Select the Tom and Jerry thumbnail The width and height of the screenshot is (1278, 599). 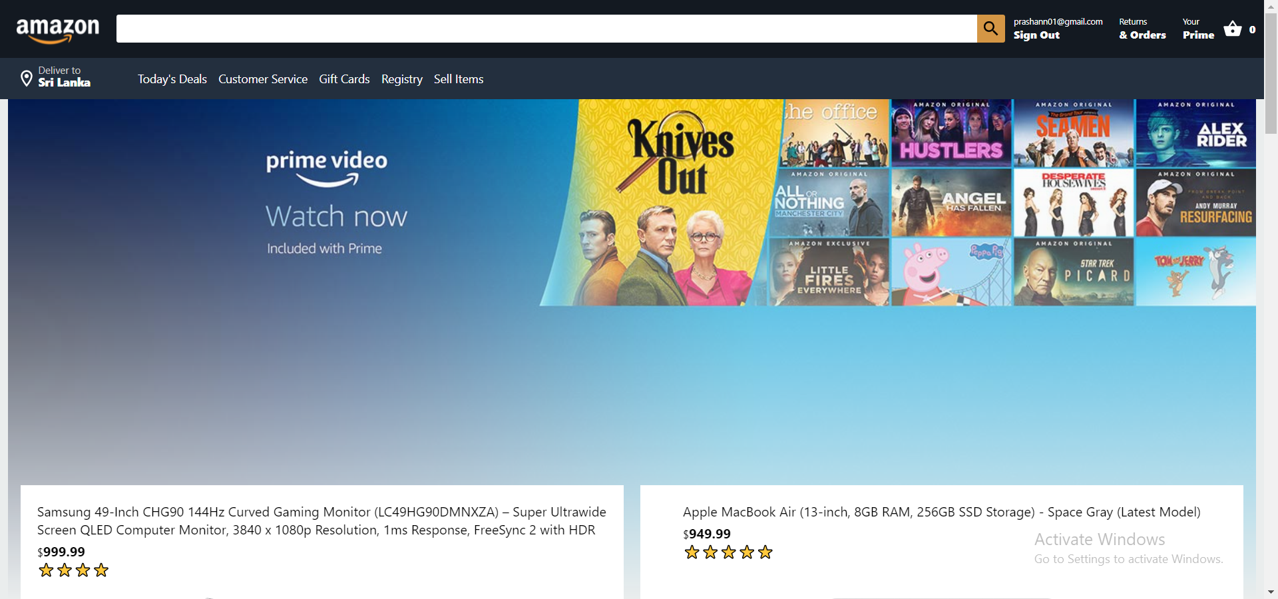click(1195, 272)
